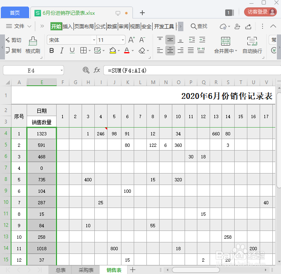
Task: Expand the Name Box dropdown arrow
Action: click(x=62, y=71)
